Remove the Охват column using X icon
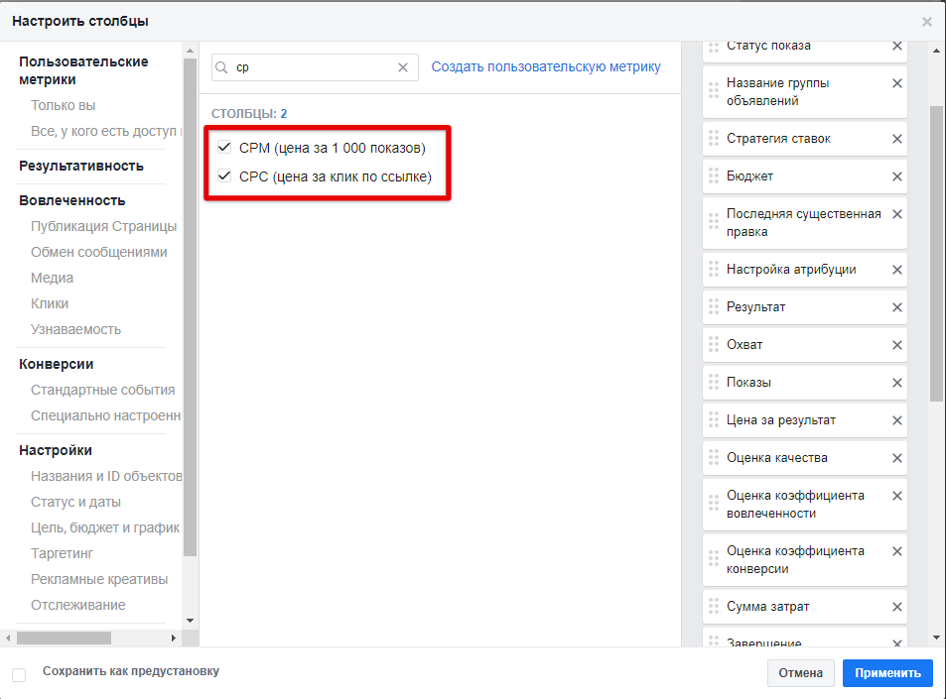The image size is (946, 699). (897, 345)
